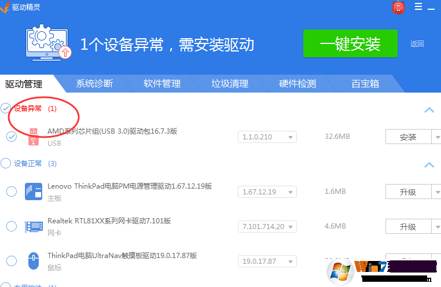Switch to the 系统诊断 tab
Image resolution: width=441 pixels, height=287 pixels.
94,83
